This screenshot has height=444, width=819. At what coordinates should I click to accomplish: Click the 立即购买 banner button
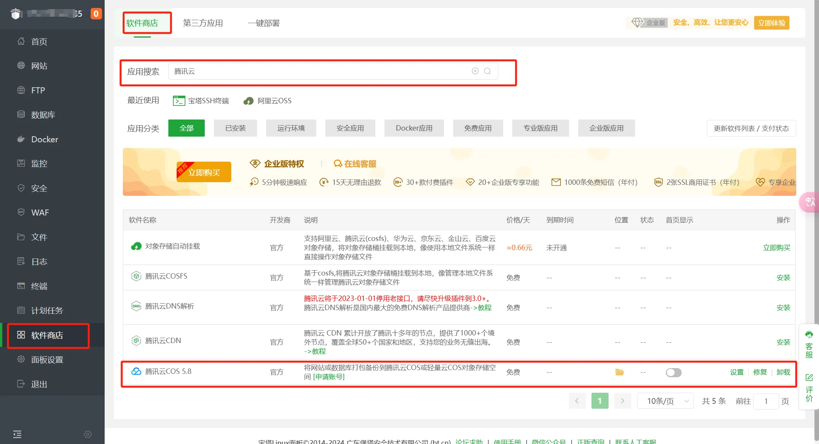[x=204, y=172]
